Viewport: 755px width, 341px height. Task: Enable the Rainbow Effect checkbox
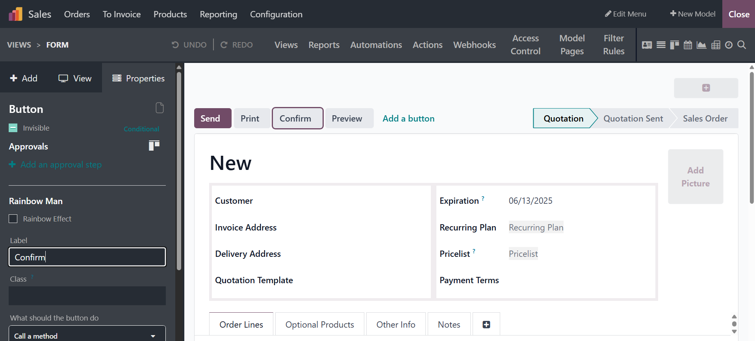13,219
